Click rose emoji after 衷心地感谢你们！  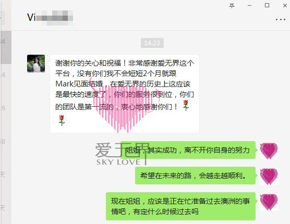pos(186,105)
